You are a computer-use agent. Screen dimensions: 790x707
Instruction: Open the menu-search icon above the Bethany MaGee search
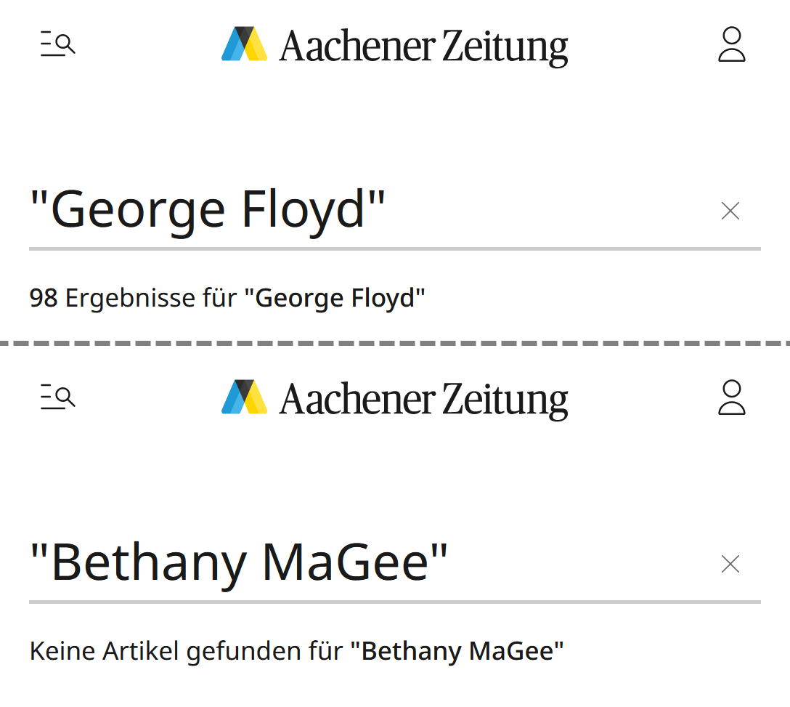[x=58, y=398]
